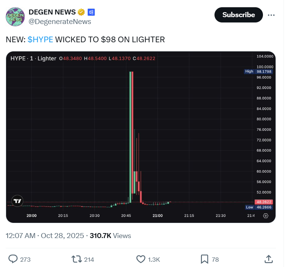This screenshot has height=267, width=287.
Task: Click the $HYPE cashtag link
Action: click(x=40, y=40)
